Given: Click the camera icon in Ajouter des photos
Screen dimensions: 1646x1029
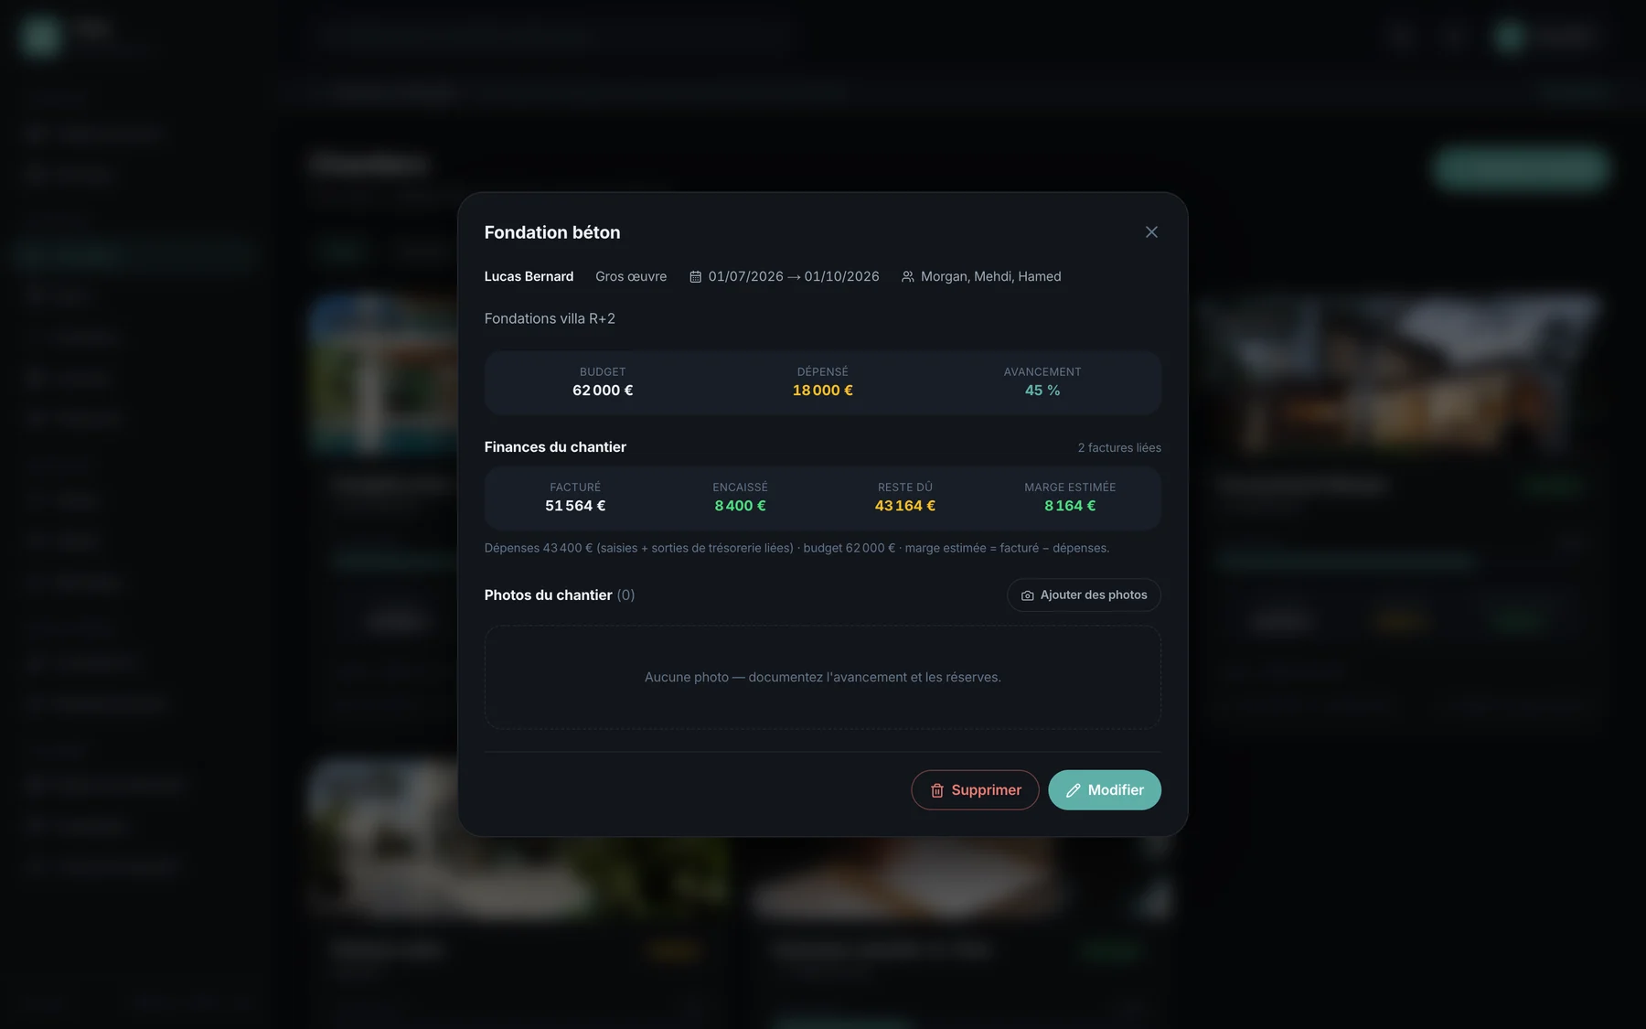Looking at the screenshot, I should tap(1027, 595).
